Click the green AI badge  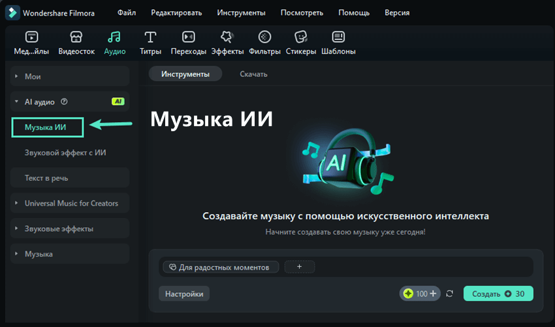[118, 102]
